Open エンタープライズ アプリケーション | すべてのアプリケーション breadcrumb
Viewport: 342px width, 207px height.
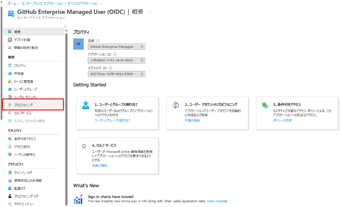(x=60, y=3)
